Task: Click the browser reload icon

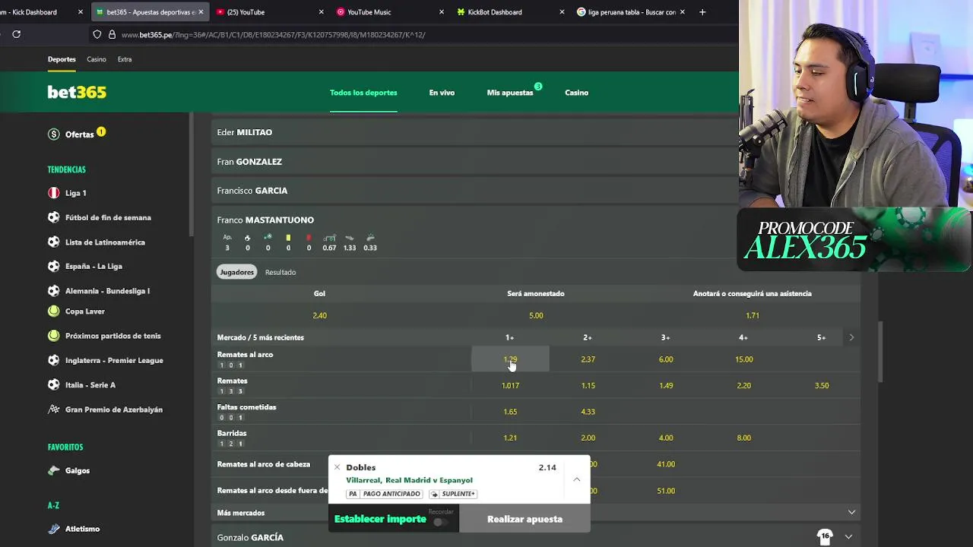Action: point(16,34)
